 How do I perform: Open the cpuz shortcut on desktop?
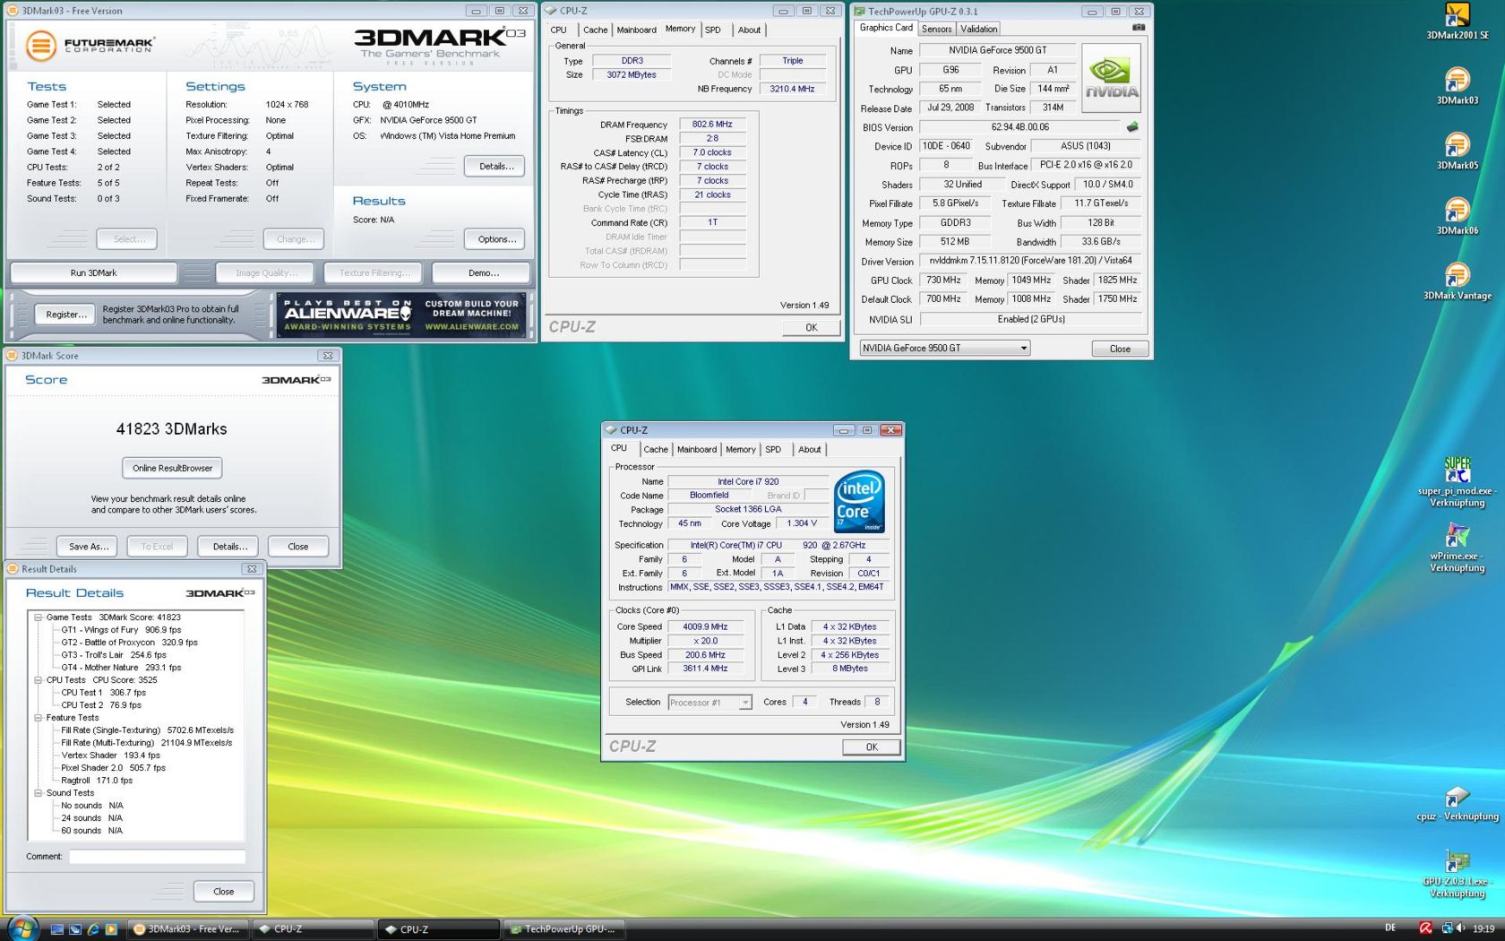(x=1457, y=803)
